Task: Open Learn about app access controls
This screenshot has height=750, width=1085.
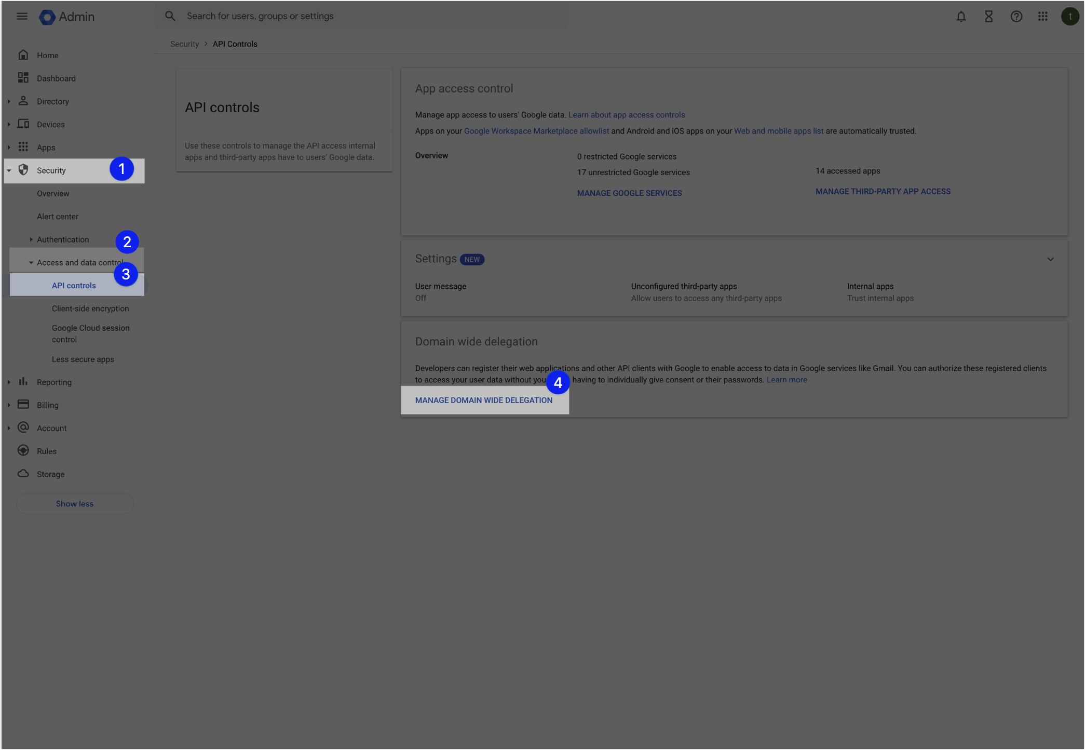Action: click(x=627, y=115)
